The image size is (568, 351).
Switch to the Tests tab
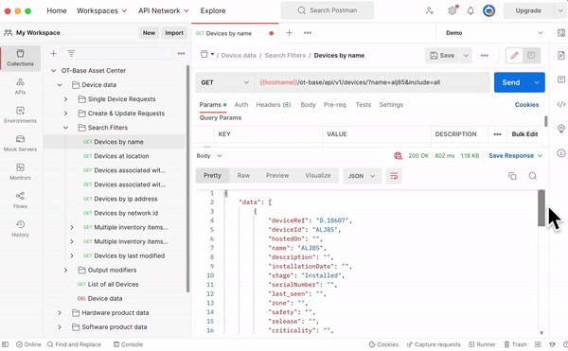(x=364, y=105)
